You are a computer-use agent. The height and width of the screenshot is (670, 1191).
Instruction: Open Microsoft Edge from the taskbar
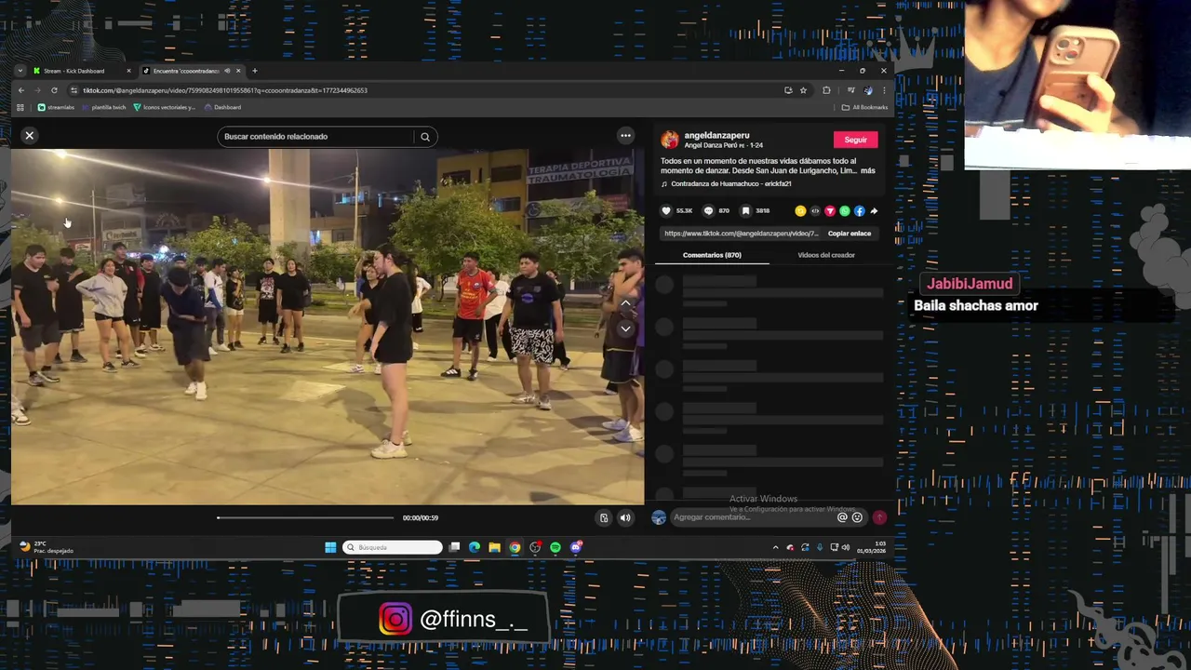click(475, 547)
